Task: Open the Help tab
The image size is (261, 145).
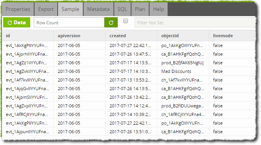Action: click(x=159, y=9)
